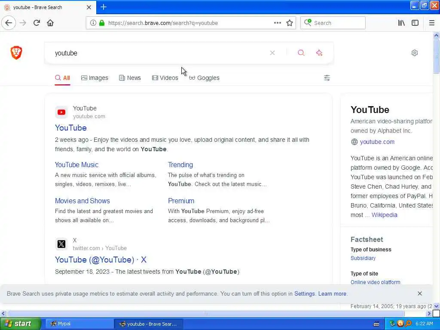
Task: Click the green padlock security icon
Action: (x=102, y=23)
